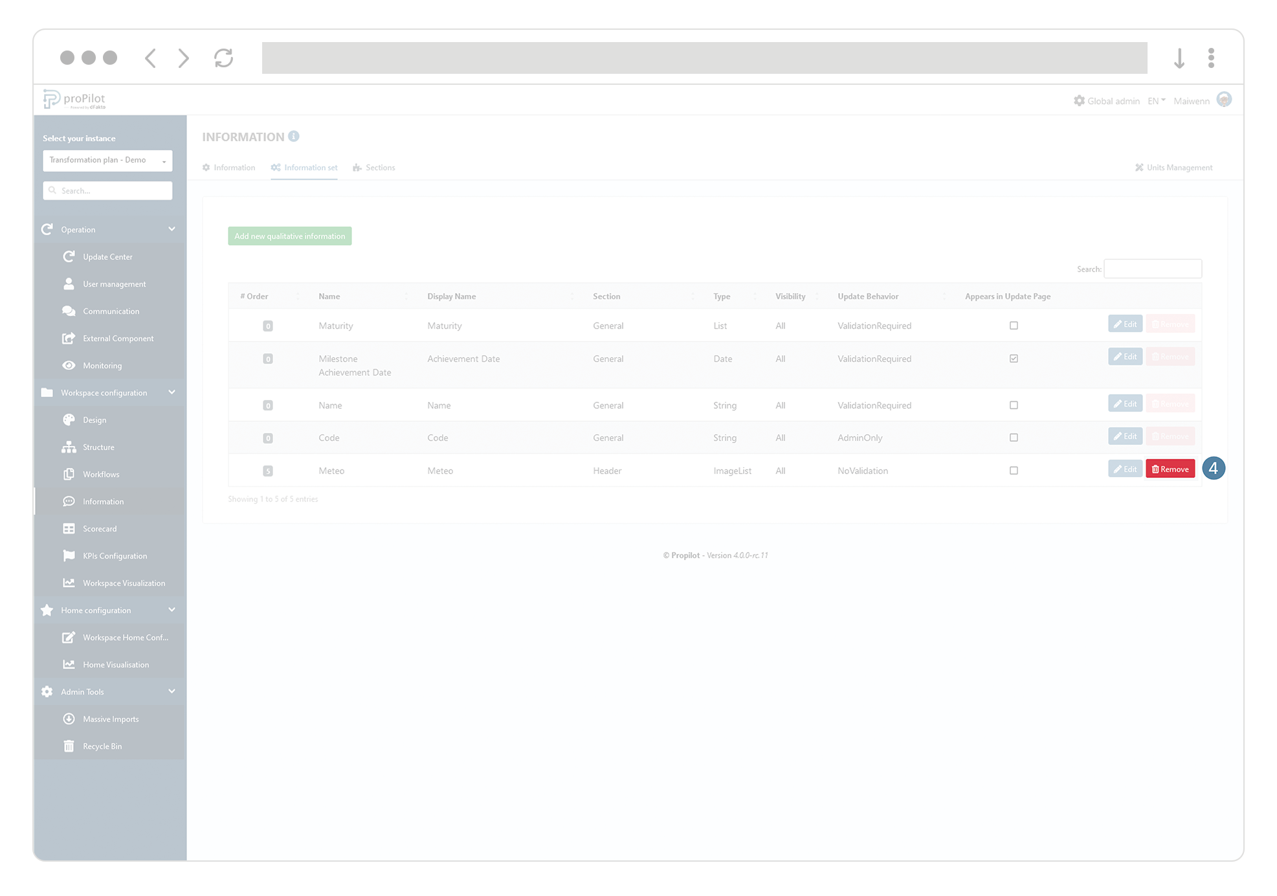
Task: Open the Monitoring eye icon in sidebar
Action: point(69,365)
